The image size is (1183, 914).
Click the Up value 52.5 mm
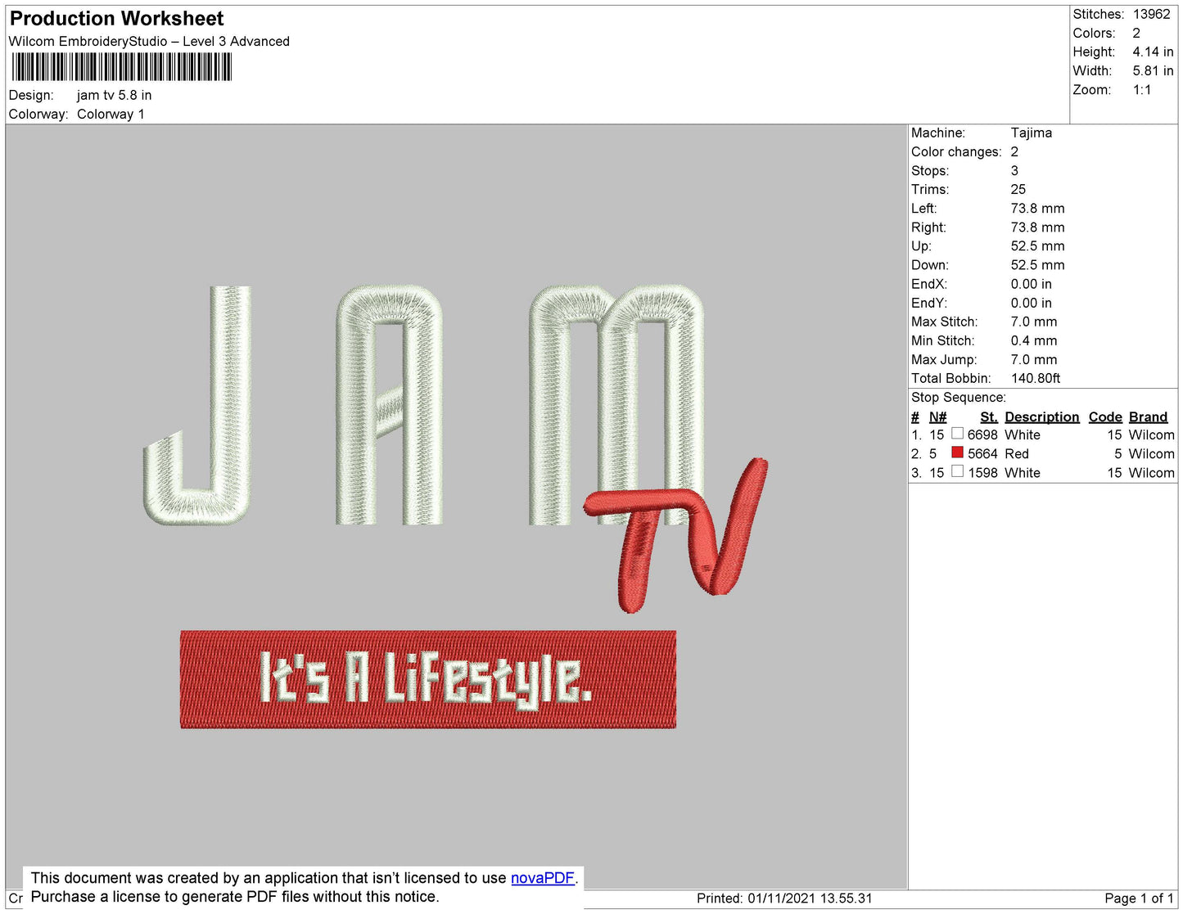click(1037, 245)
